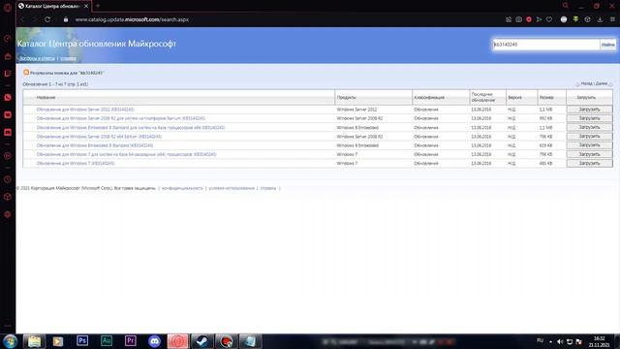This screenshot has height=349, width=620.
Task: Click Загрузить for Windows 7 485 KB row
Action: coord(589,164)
